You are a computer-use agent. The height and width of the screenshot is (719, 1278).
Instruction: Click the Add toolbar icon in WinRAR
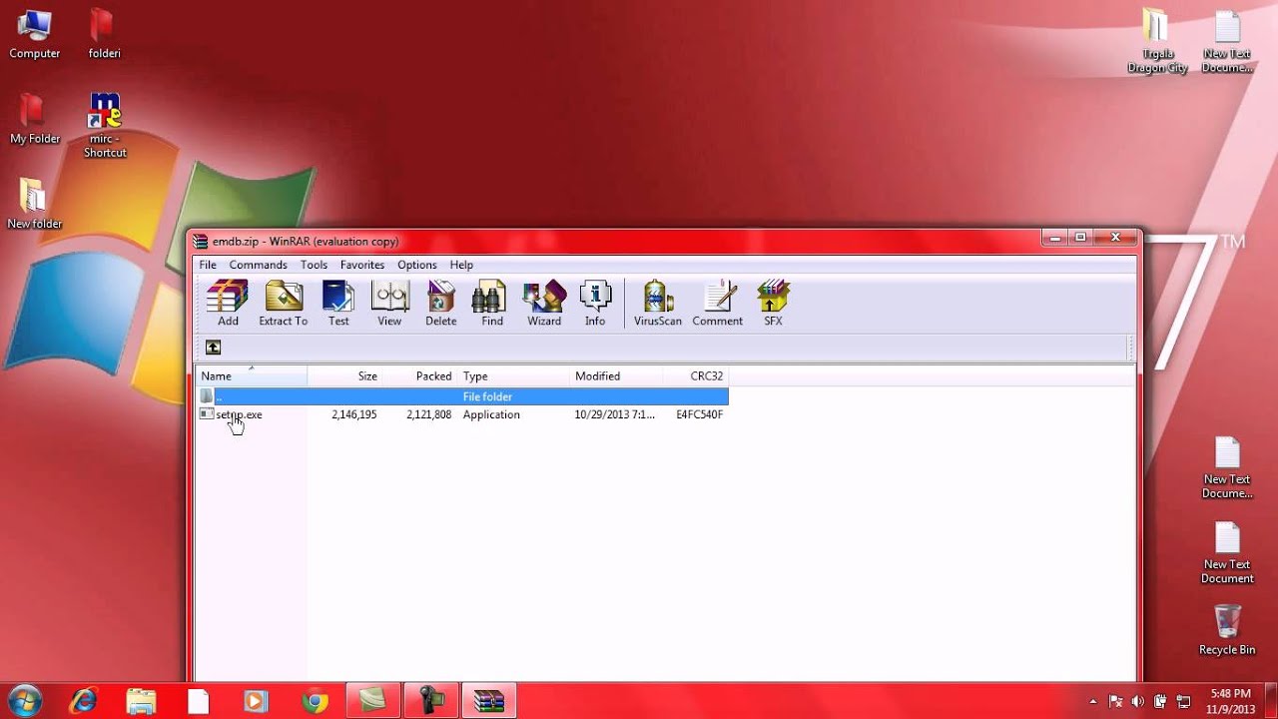pyautogui.click(x=228, y=304)
